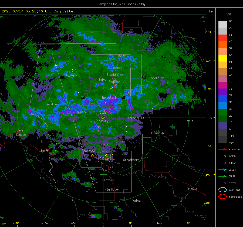Image resolution: width=243 pixels, height=227 pixels.
Task: Click the purple swatch between 39 and 36 dBZ
Action: [x=222, y=92]
